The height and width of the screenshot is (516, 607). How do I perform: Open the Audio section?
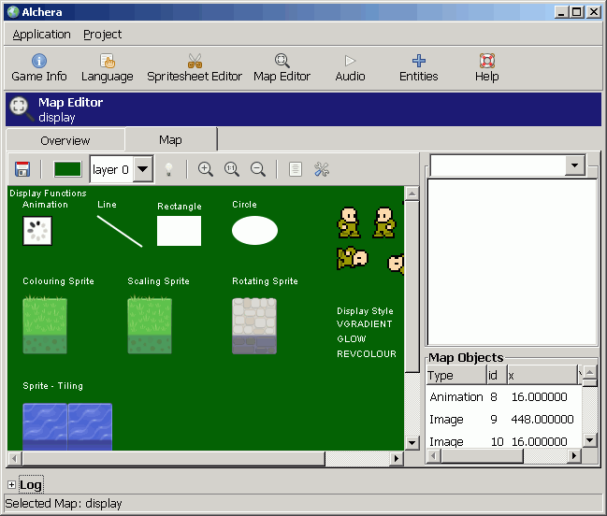tap(350, 68)
